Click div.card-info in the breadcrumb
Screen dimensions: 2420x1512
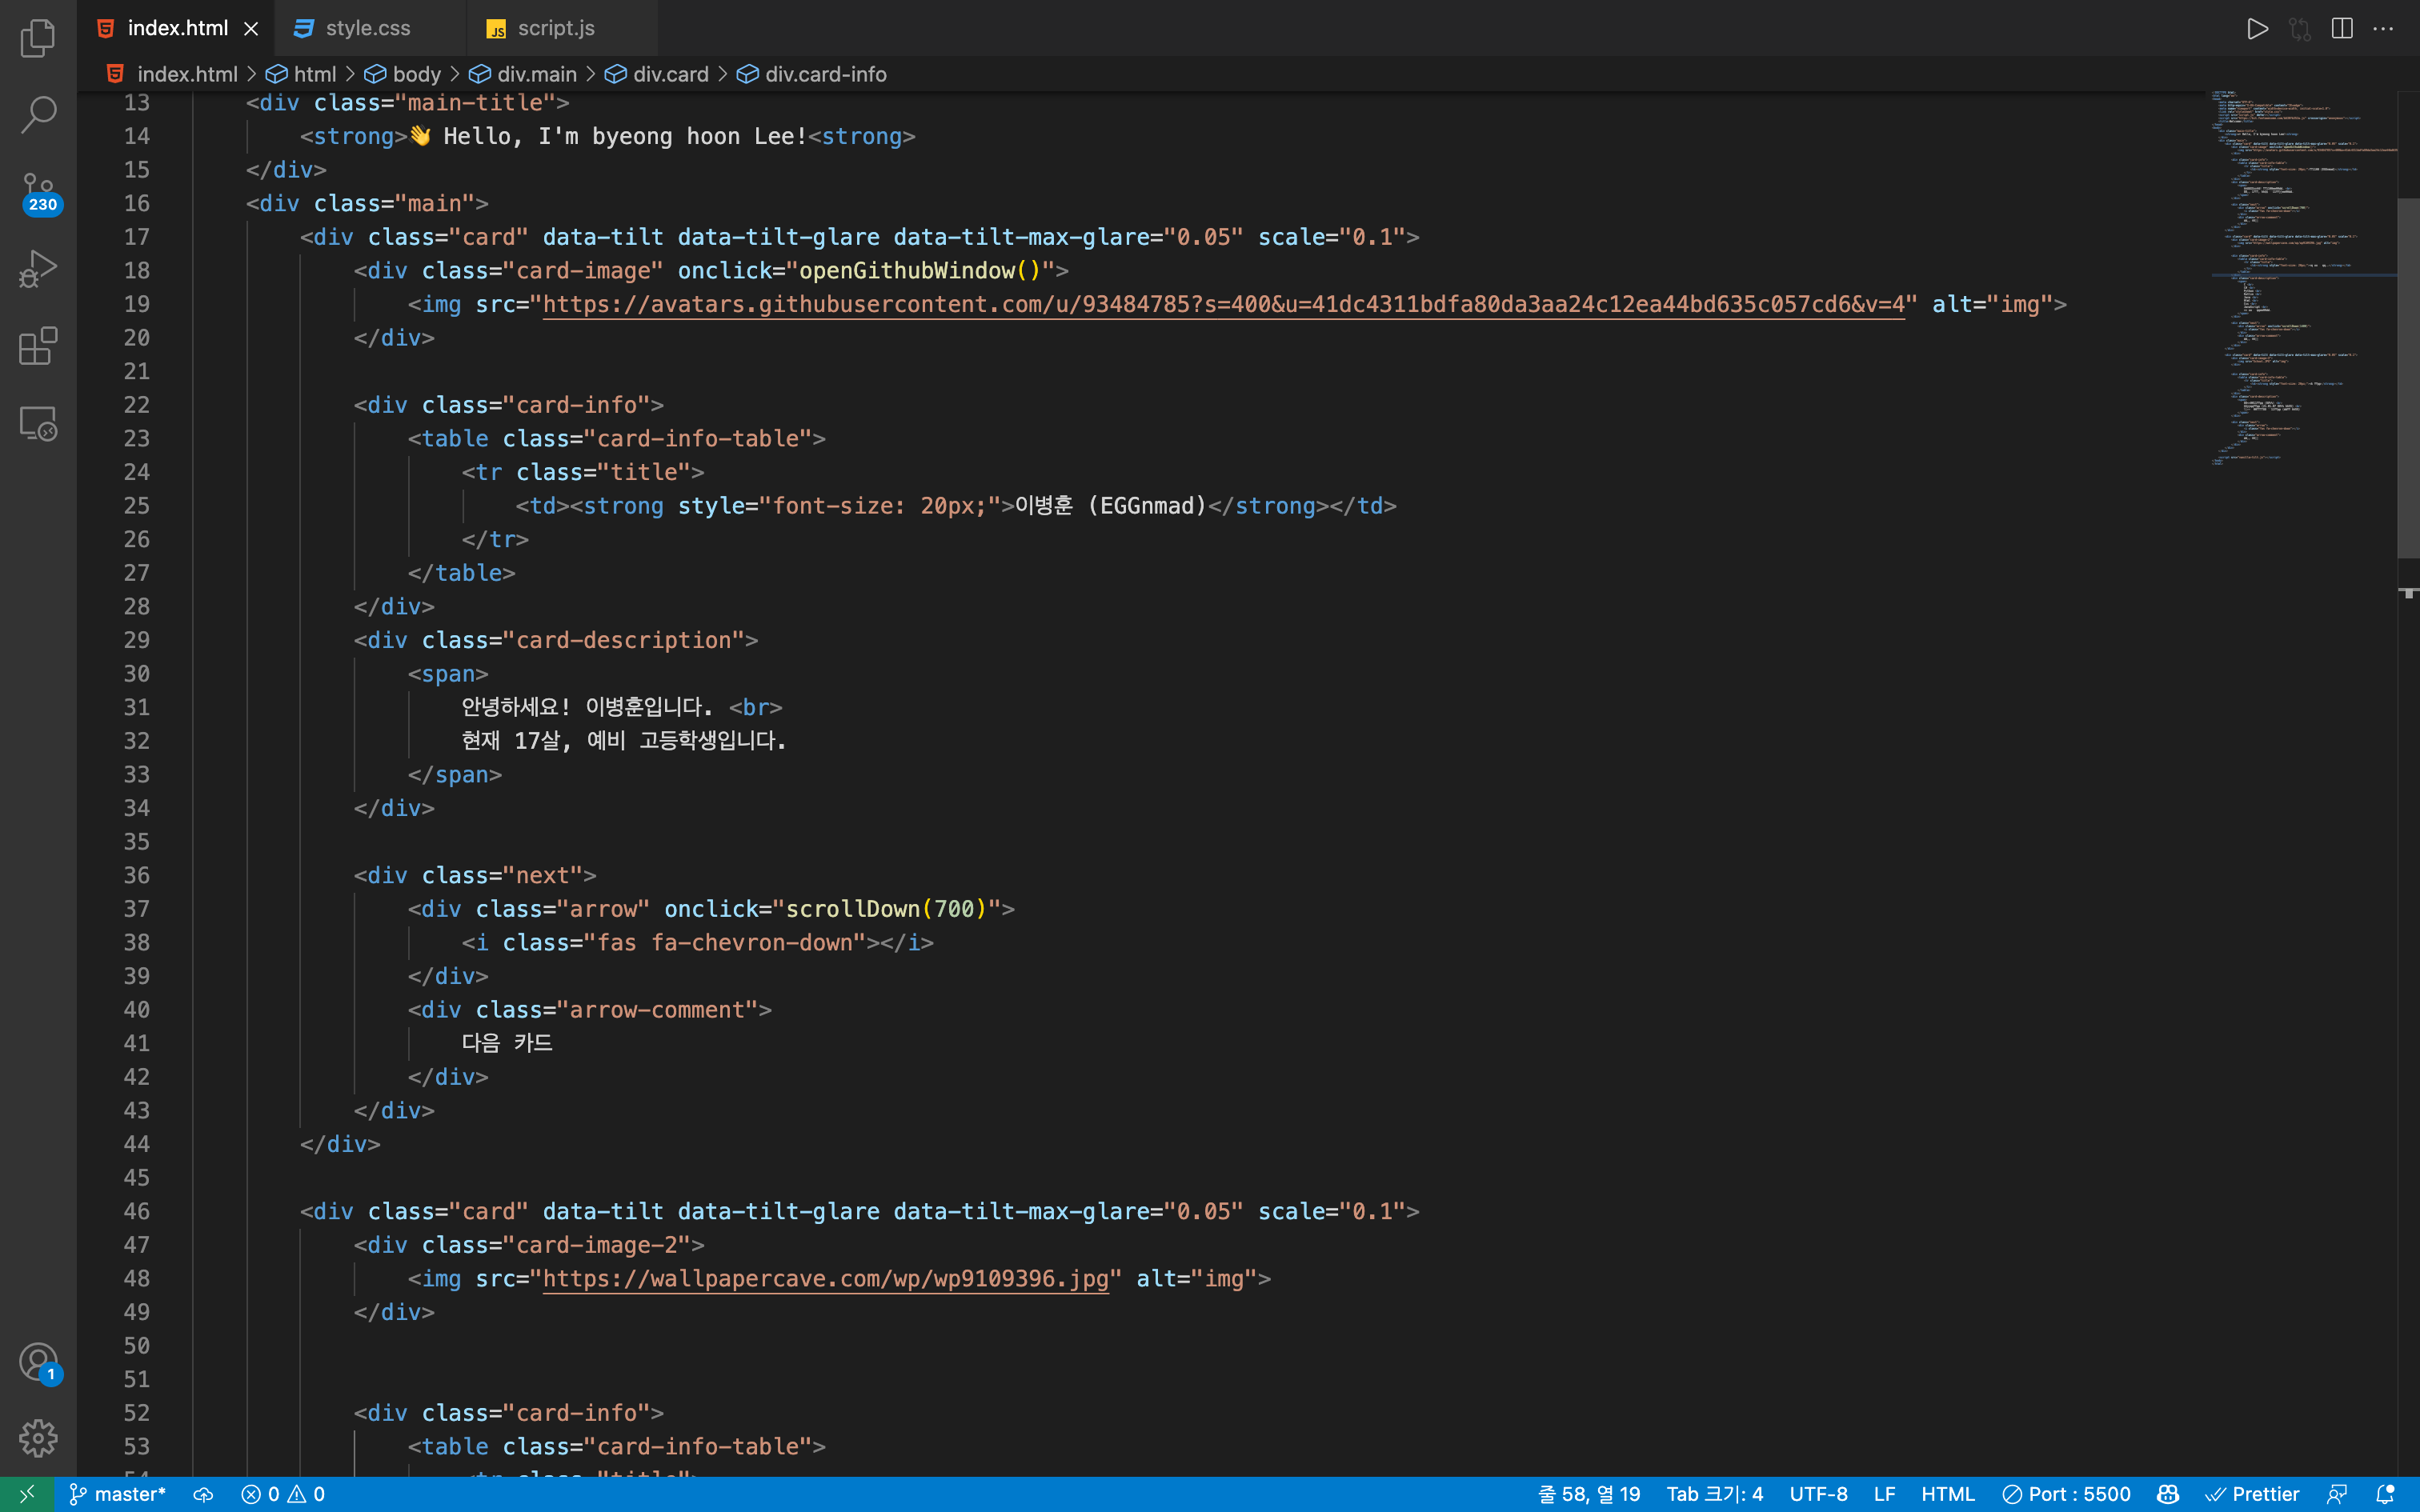point(825,74)
